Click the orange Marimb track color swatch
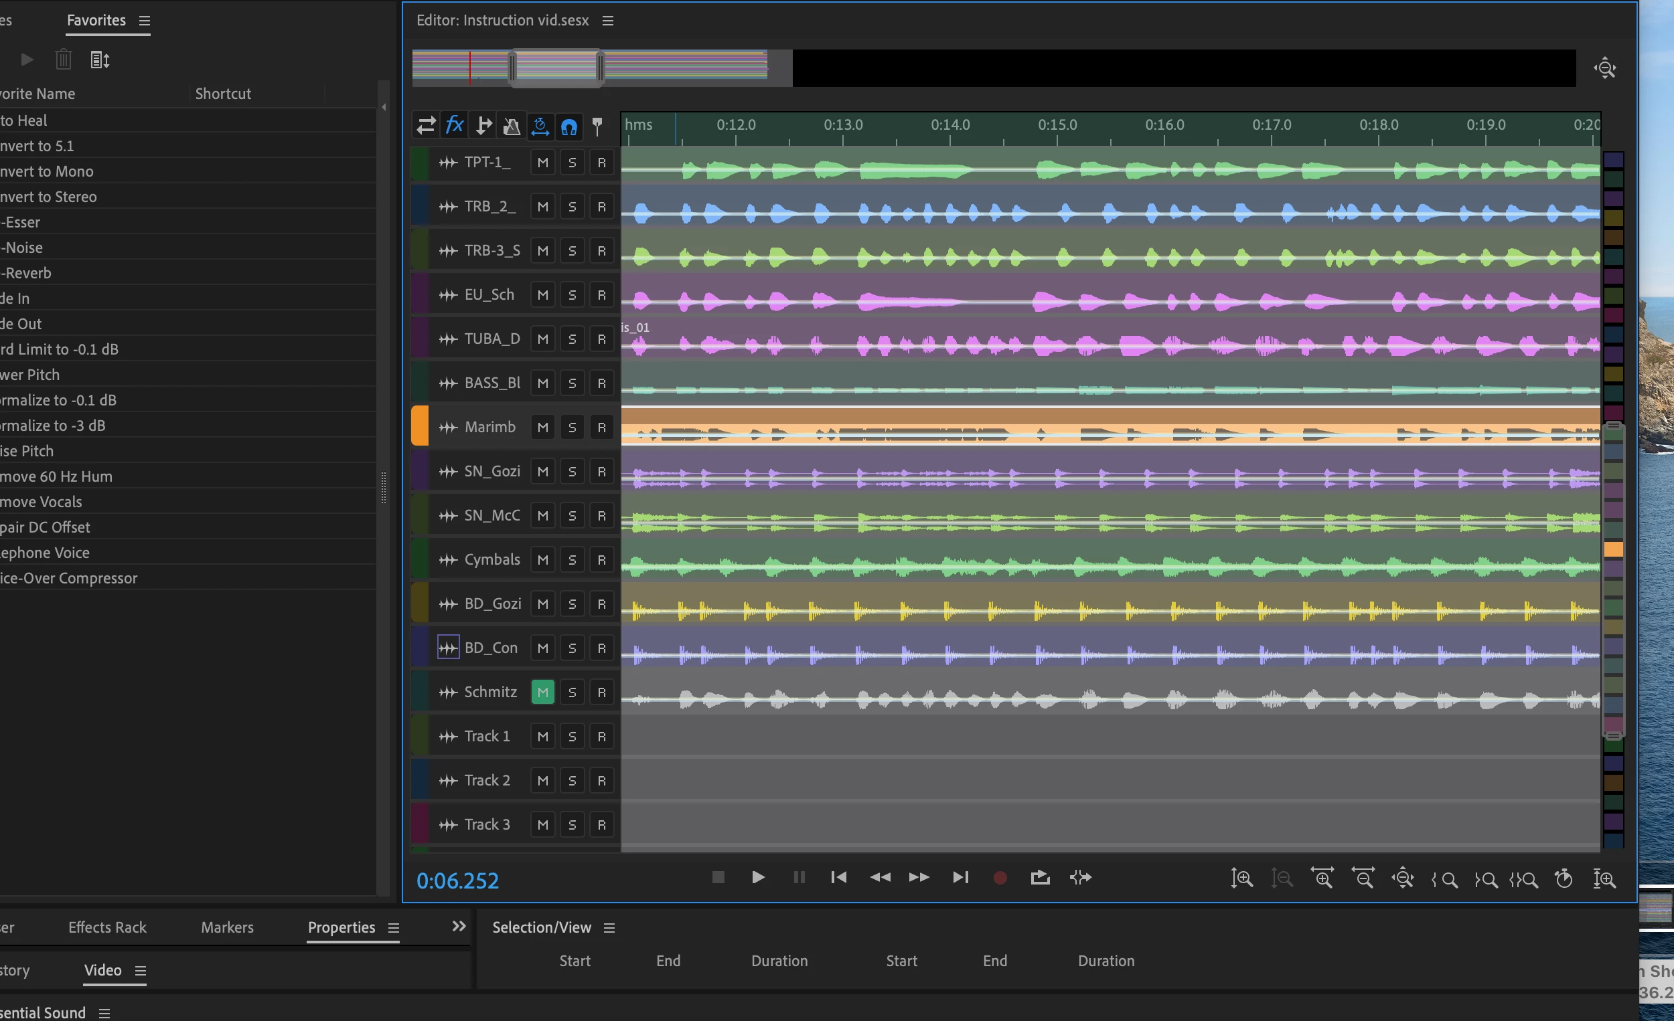 (x=420, y=426)
